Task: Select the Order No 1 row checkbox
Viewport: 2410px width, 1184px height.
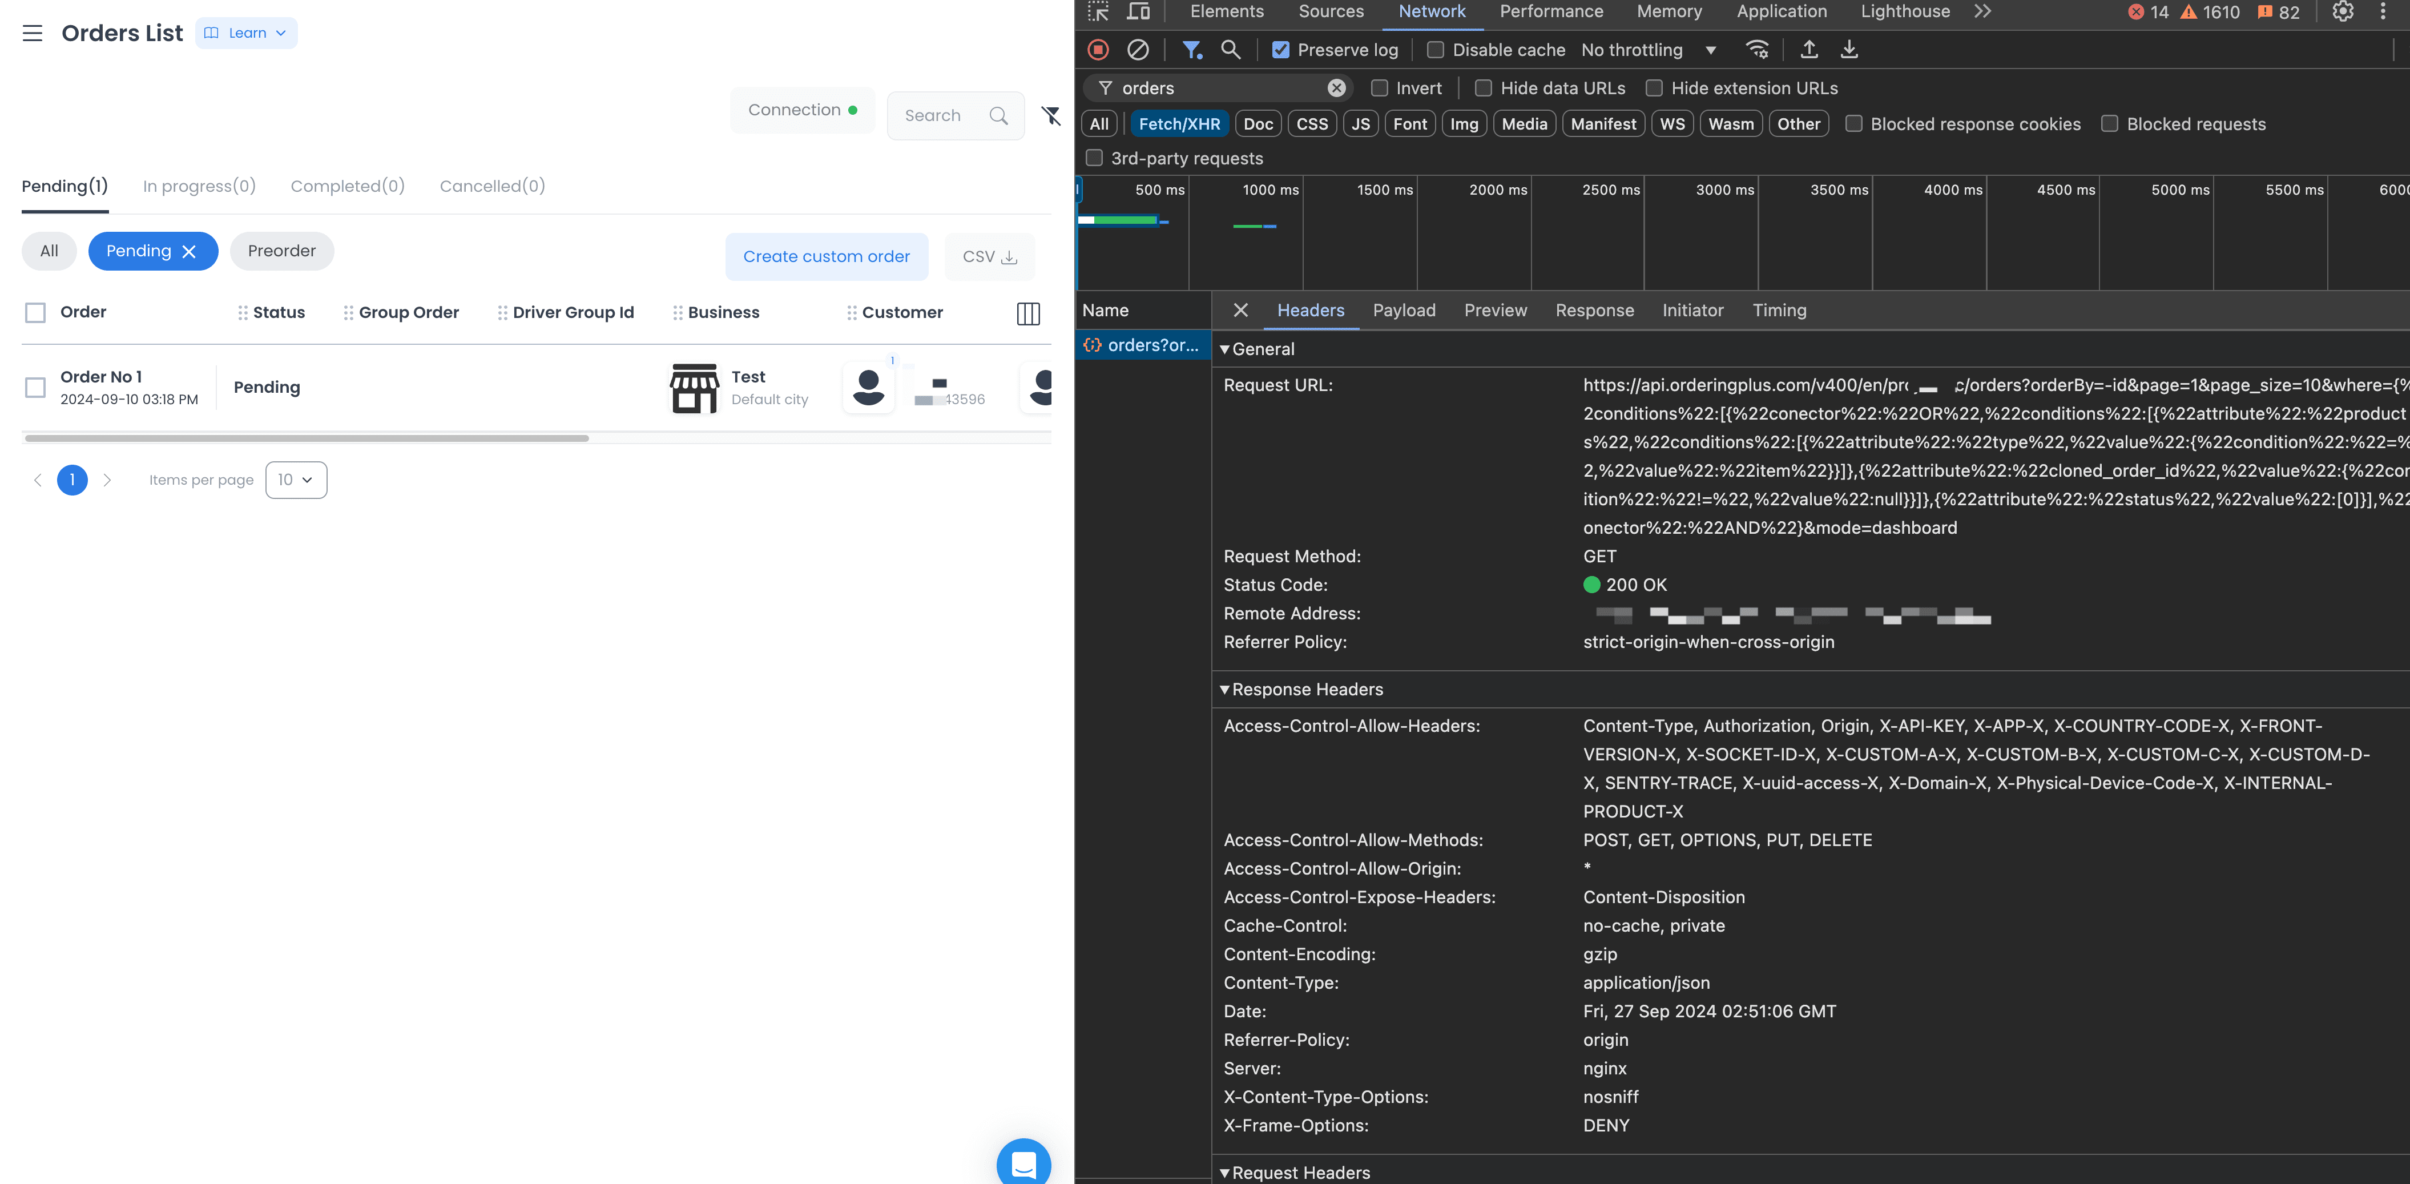Action: pyautogui.click(x=35, y=388)
